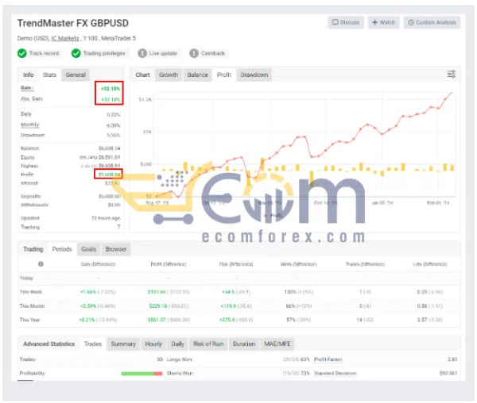Click the Gain label link
This screenshot has height=403, width=477.
pyautogui.click(x=26, y=88)
